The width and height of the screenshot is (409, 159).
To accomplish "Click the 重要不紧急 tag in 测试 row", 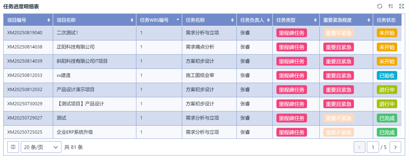I will 338,118.
